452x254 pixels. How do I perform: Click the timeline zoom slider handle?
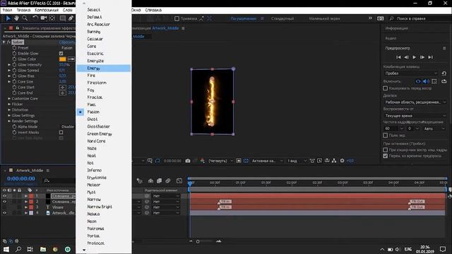coord(198,241)
